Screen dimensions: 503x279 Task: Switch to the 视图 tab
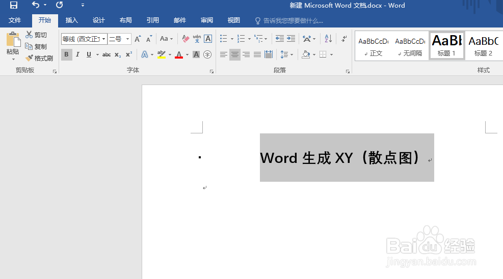tap(233, 20)
